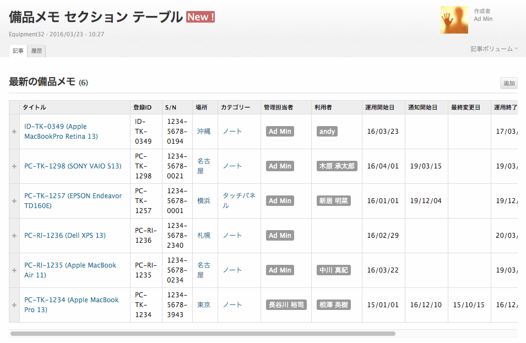The image size is (526, 343).
Task: Click the horizontal table scrollbar
Action: [x=203, y=334]
